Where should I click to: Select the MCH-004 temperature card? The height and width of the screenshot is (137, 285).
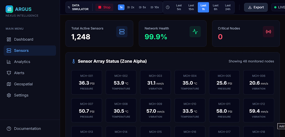[190, 82]
